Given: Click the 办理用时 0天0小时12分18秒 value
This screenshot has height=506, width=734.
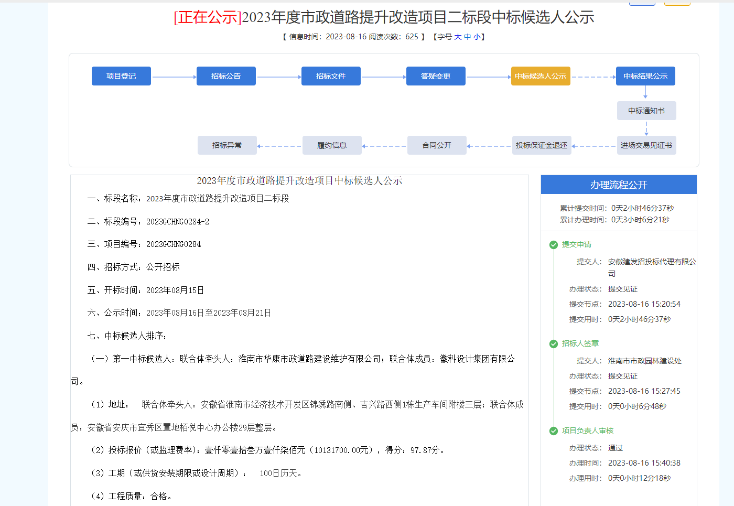Looking at the screenshot, I should [639, 478].
